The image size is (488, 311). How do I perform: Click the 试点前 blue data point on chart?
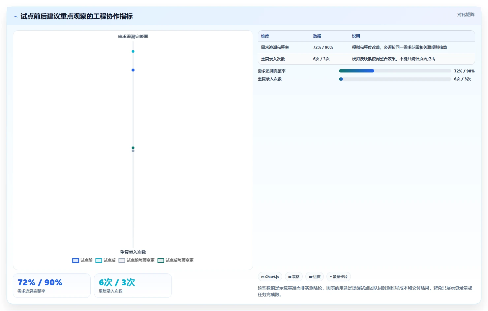click(133, 70)
